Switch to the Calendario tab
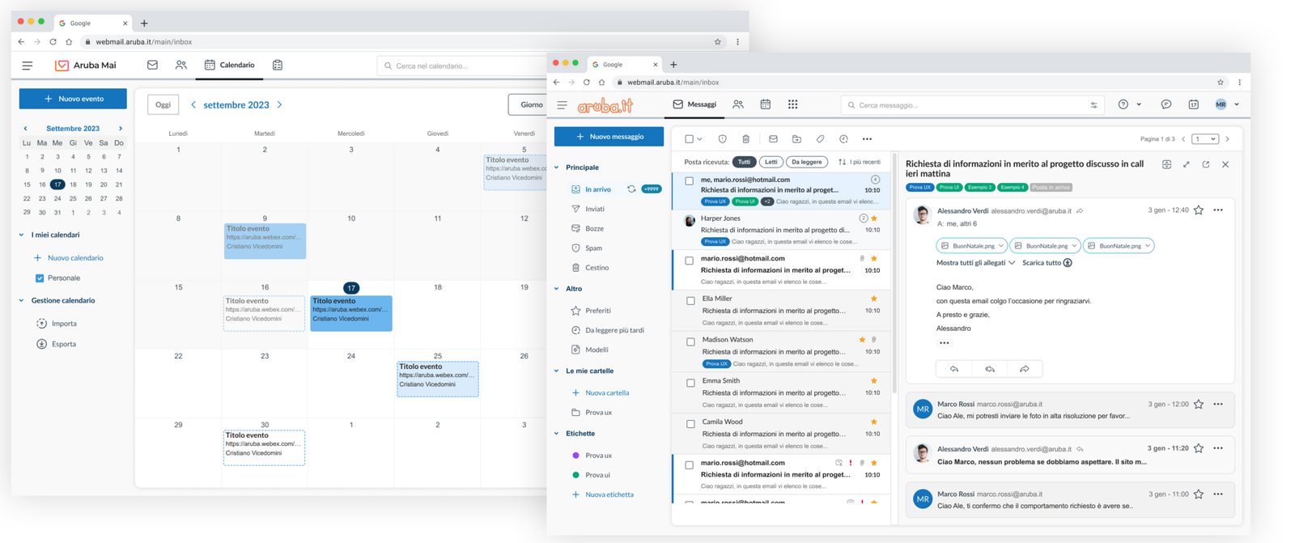 230,65
